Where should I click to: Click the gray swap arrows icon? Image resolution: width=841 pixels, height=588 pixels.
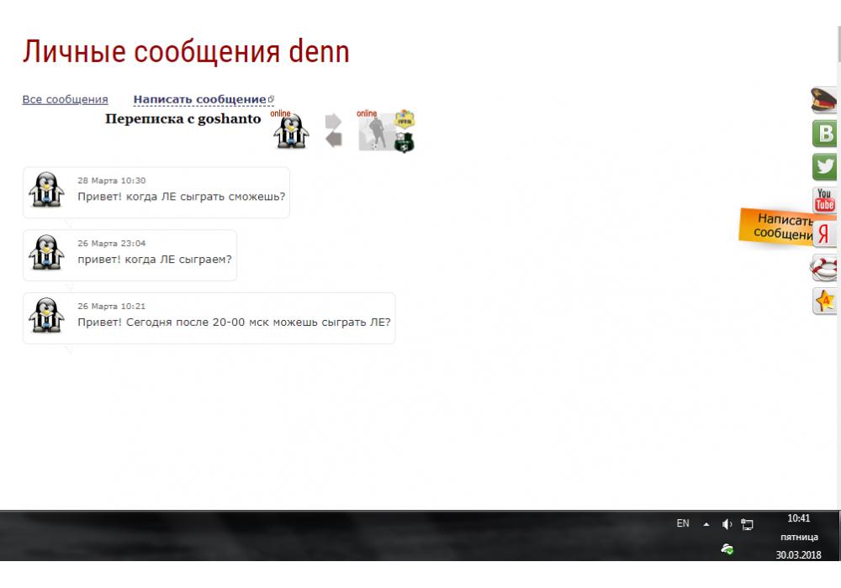[334, 130]
